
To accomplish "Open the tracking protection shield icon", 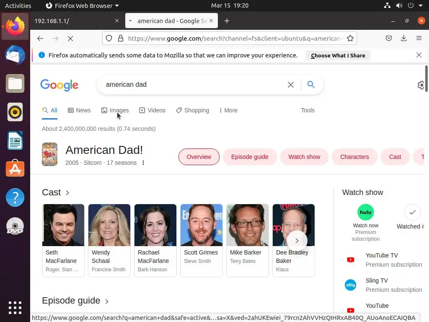I will point(109,38).
